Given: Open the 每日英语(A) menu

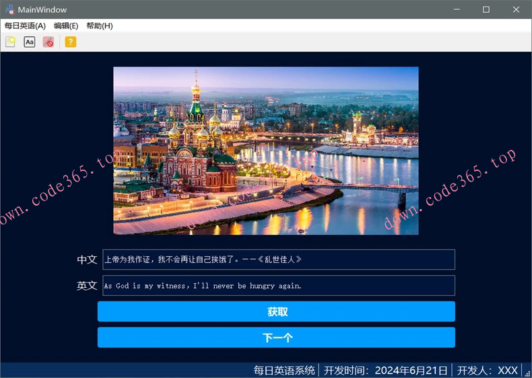Looking at the screenshot, I should pyautogui.click(x=25, y=26).
